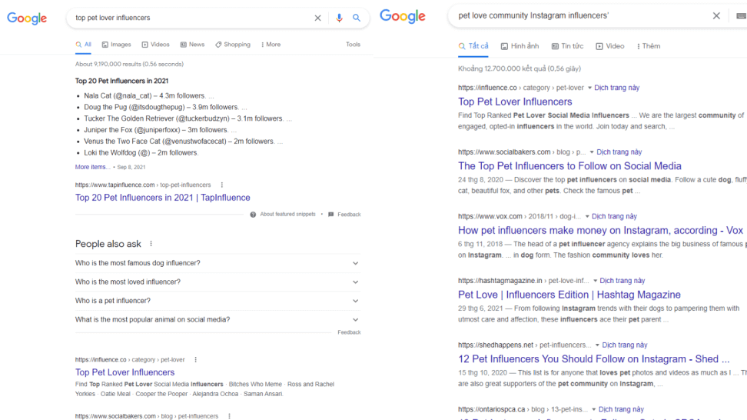Open the 'Thêm' menu
Image resolution: width=747 pixels, height=420 pixels.
pyautogui.click(x=649, y=46)
